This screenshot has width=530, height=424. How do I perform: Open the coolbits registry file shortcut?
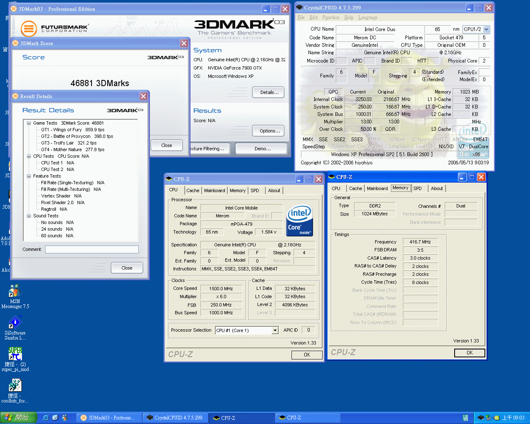pos(15,385)
